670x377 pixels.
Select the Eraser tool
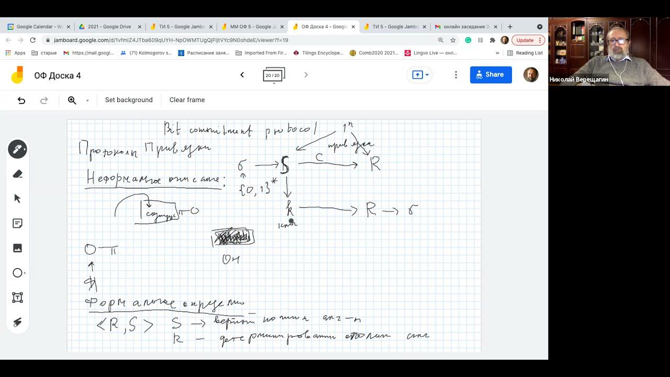17,174
